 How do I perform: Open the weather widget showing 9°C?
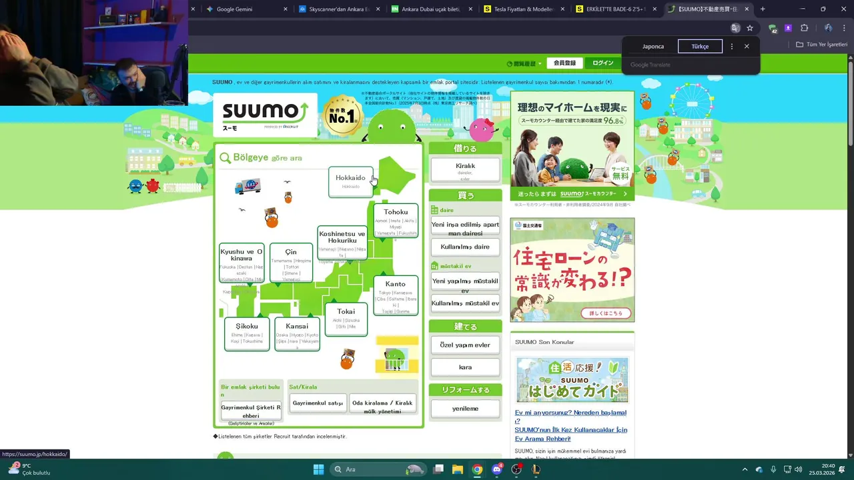pyautogui.click(x=30, y=469)
